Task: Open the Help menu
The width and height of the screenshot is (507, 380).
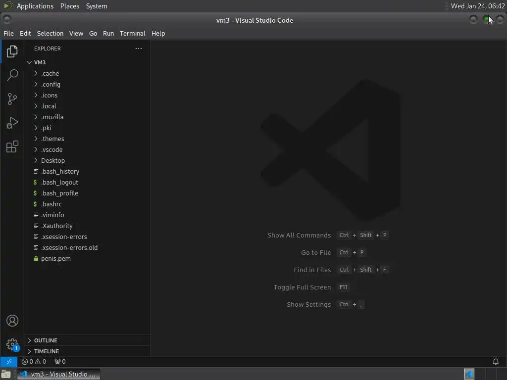Action: click(x=158, y=33)
